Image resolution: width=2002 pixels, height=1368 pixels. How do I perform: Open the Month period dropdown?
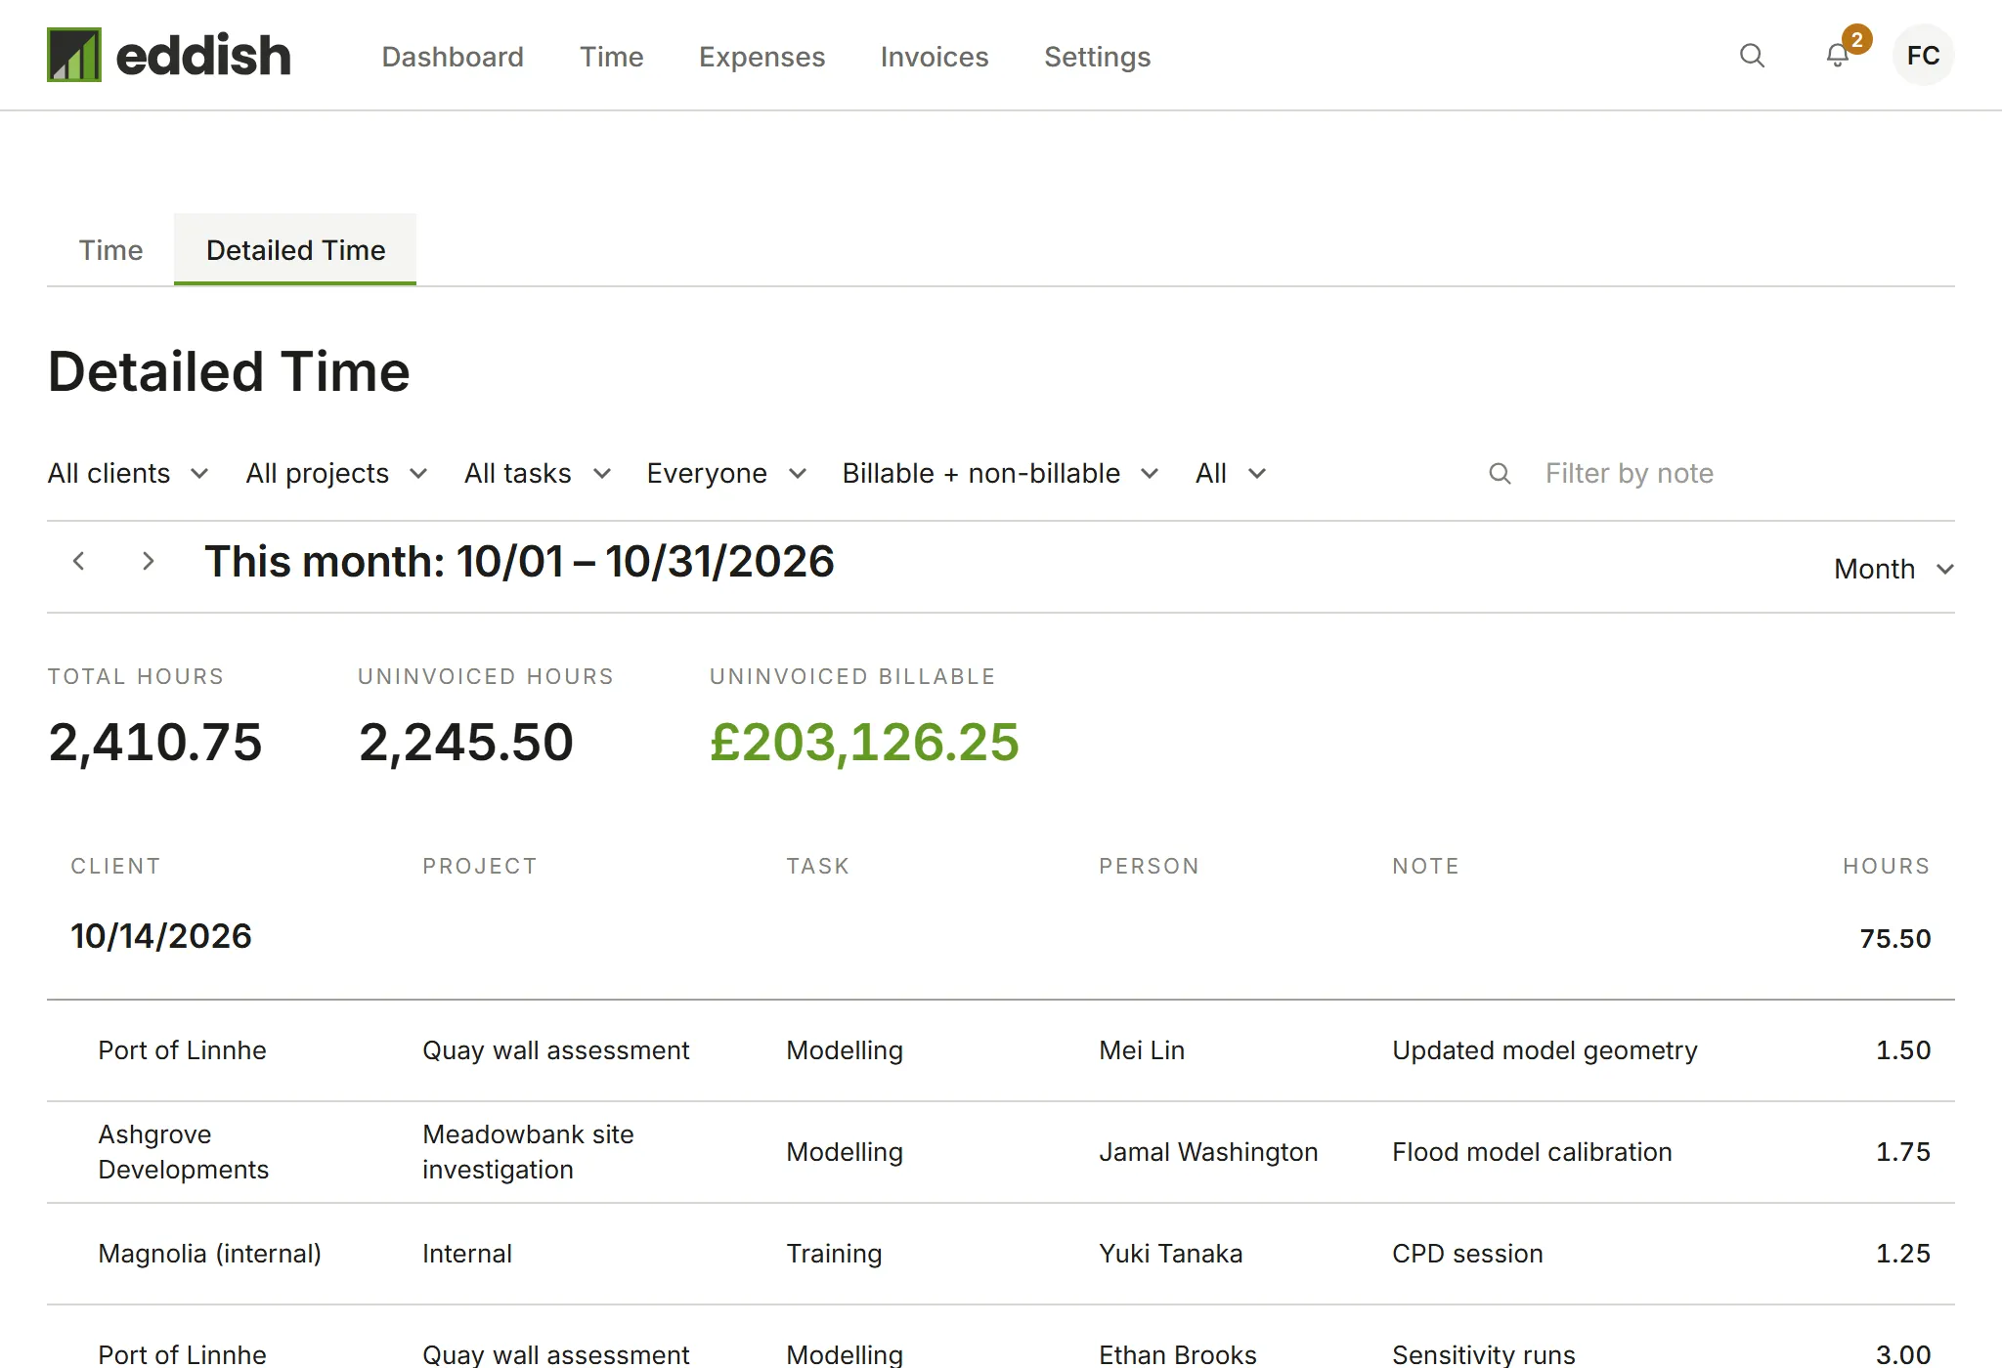[1893, 569]
